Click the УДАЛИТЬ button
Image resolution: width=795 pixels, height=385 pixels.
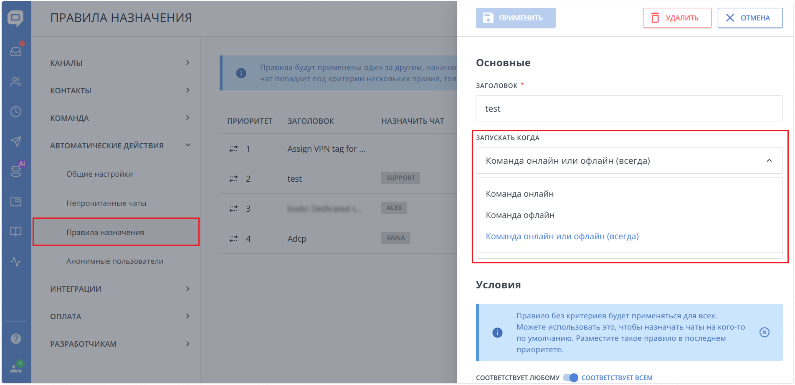676,17
